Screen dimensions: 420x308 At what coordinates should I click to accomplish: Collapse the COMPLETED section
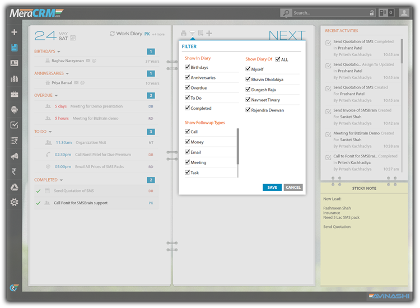pyautogui.click(x=62, y=180)
